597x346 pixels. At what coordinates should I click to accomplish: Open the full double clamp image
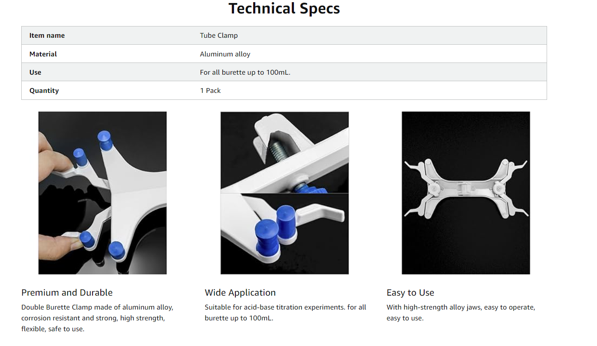[x=466, y=193]
